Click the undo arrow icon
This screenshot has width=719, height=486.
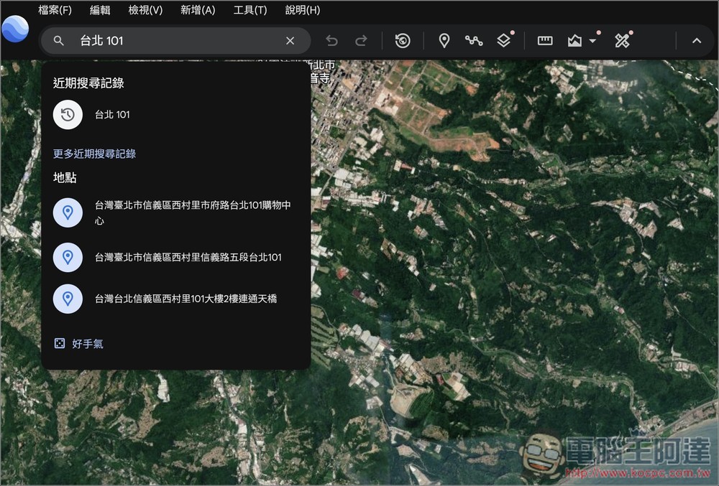click(331, 41)
